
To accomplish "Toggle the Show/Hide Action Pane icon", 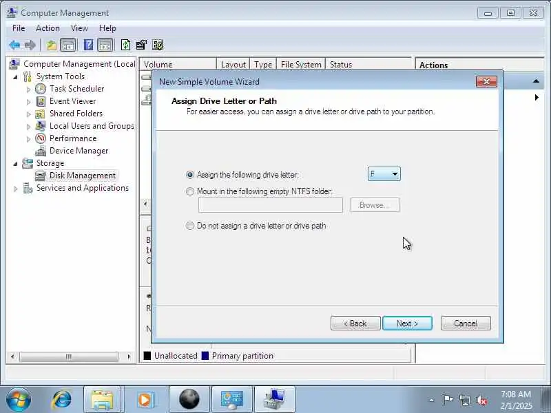I will click(x=105, y=45).
